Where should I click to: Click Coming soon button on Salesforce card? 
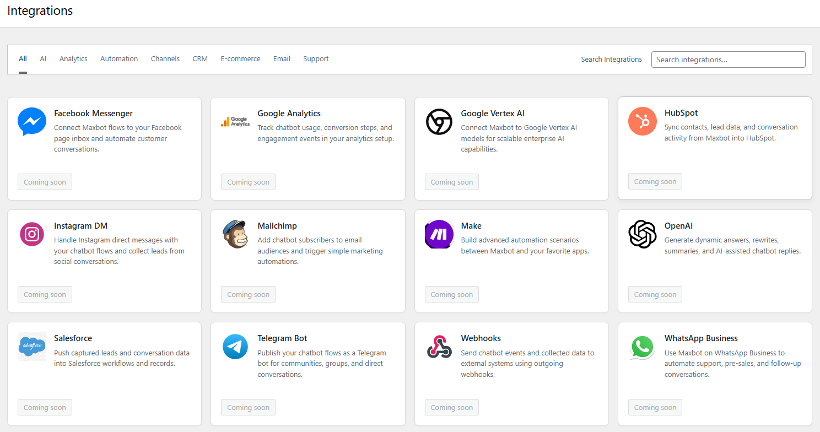(45, 408)
